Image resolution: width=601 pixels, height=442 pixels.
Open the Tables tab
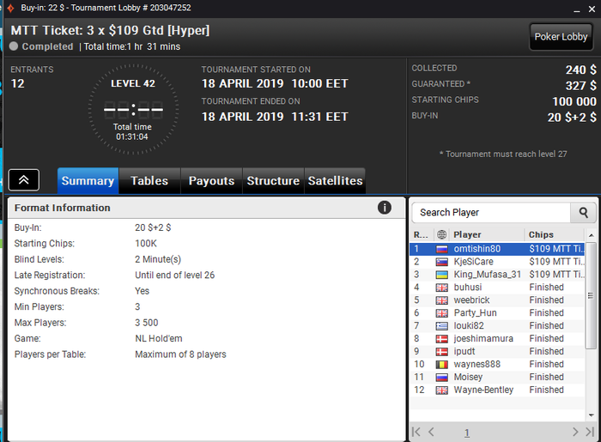149,181
